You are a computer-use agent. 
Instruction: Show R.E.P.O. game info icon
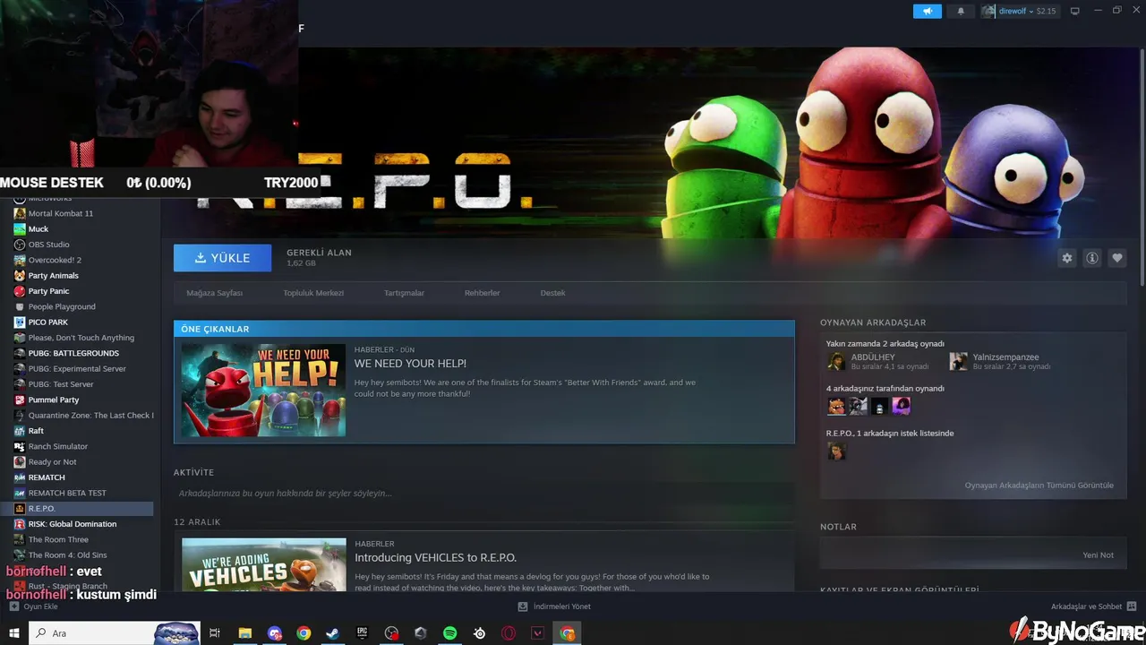pyautogui.click(x=1092, y=258)
